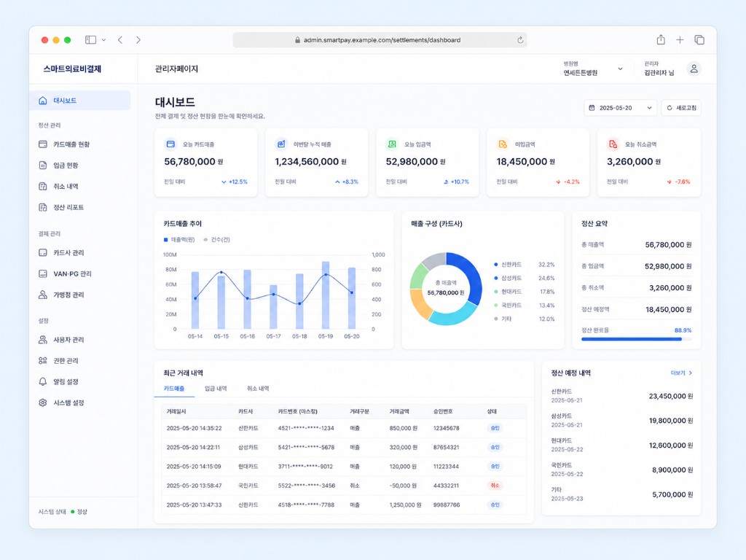Click the 정산 완료율 progress bar
The height and width of the screenshot is (560, 746).
tap(636, 339)
